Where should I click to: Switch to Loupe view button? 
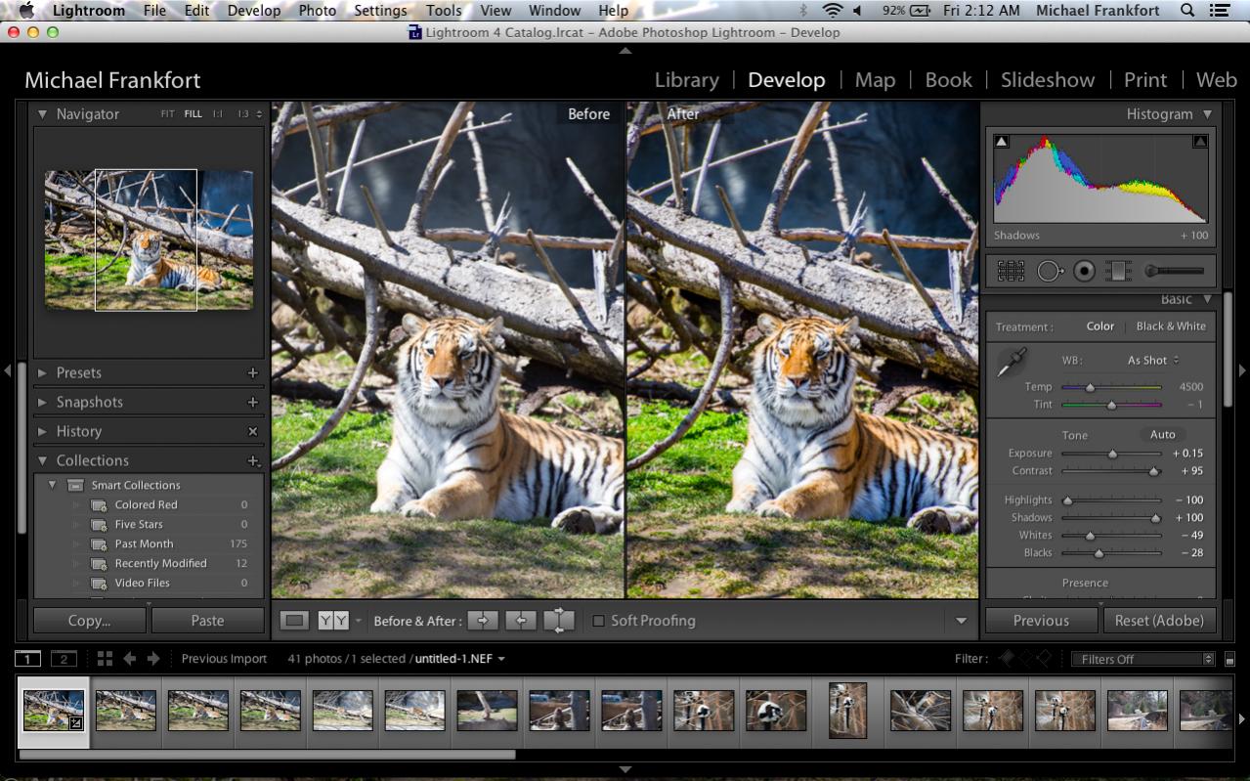(294, 621)
